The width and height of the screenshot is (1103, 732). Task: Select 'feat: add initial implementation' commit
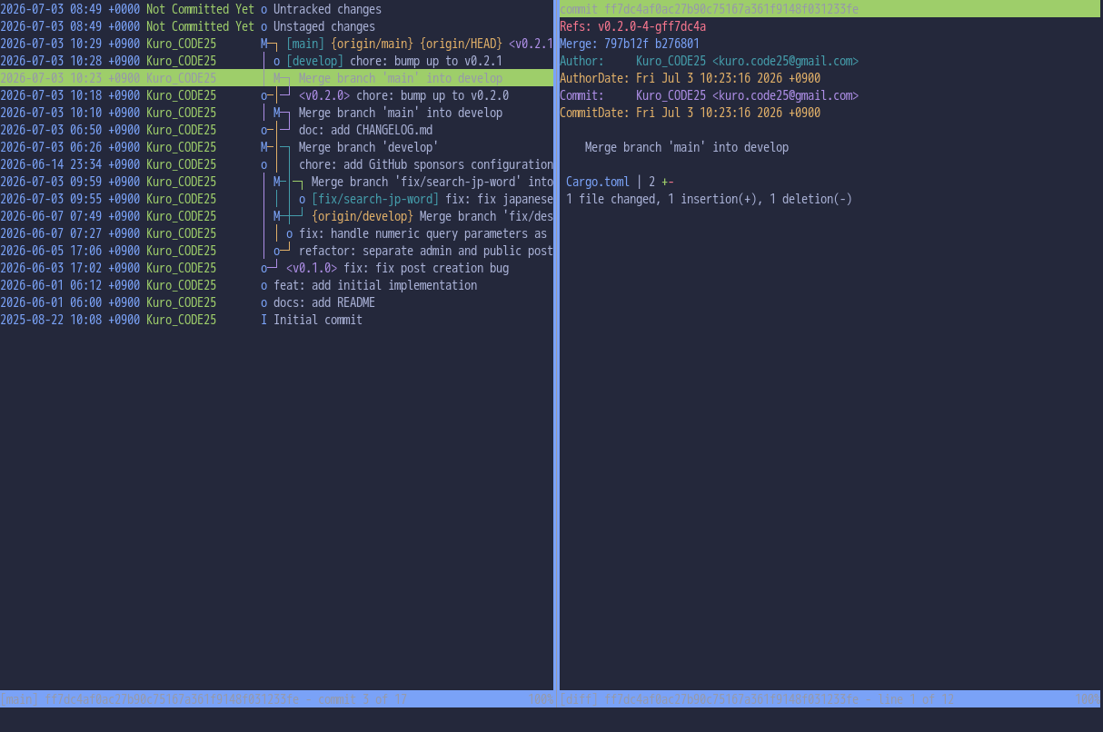click(276, 285)
